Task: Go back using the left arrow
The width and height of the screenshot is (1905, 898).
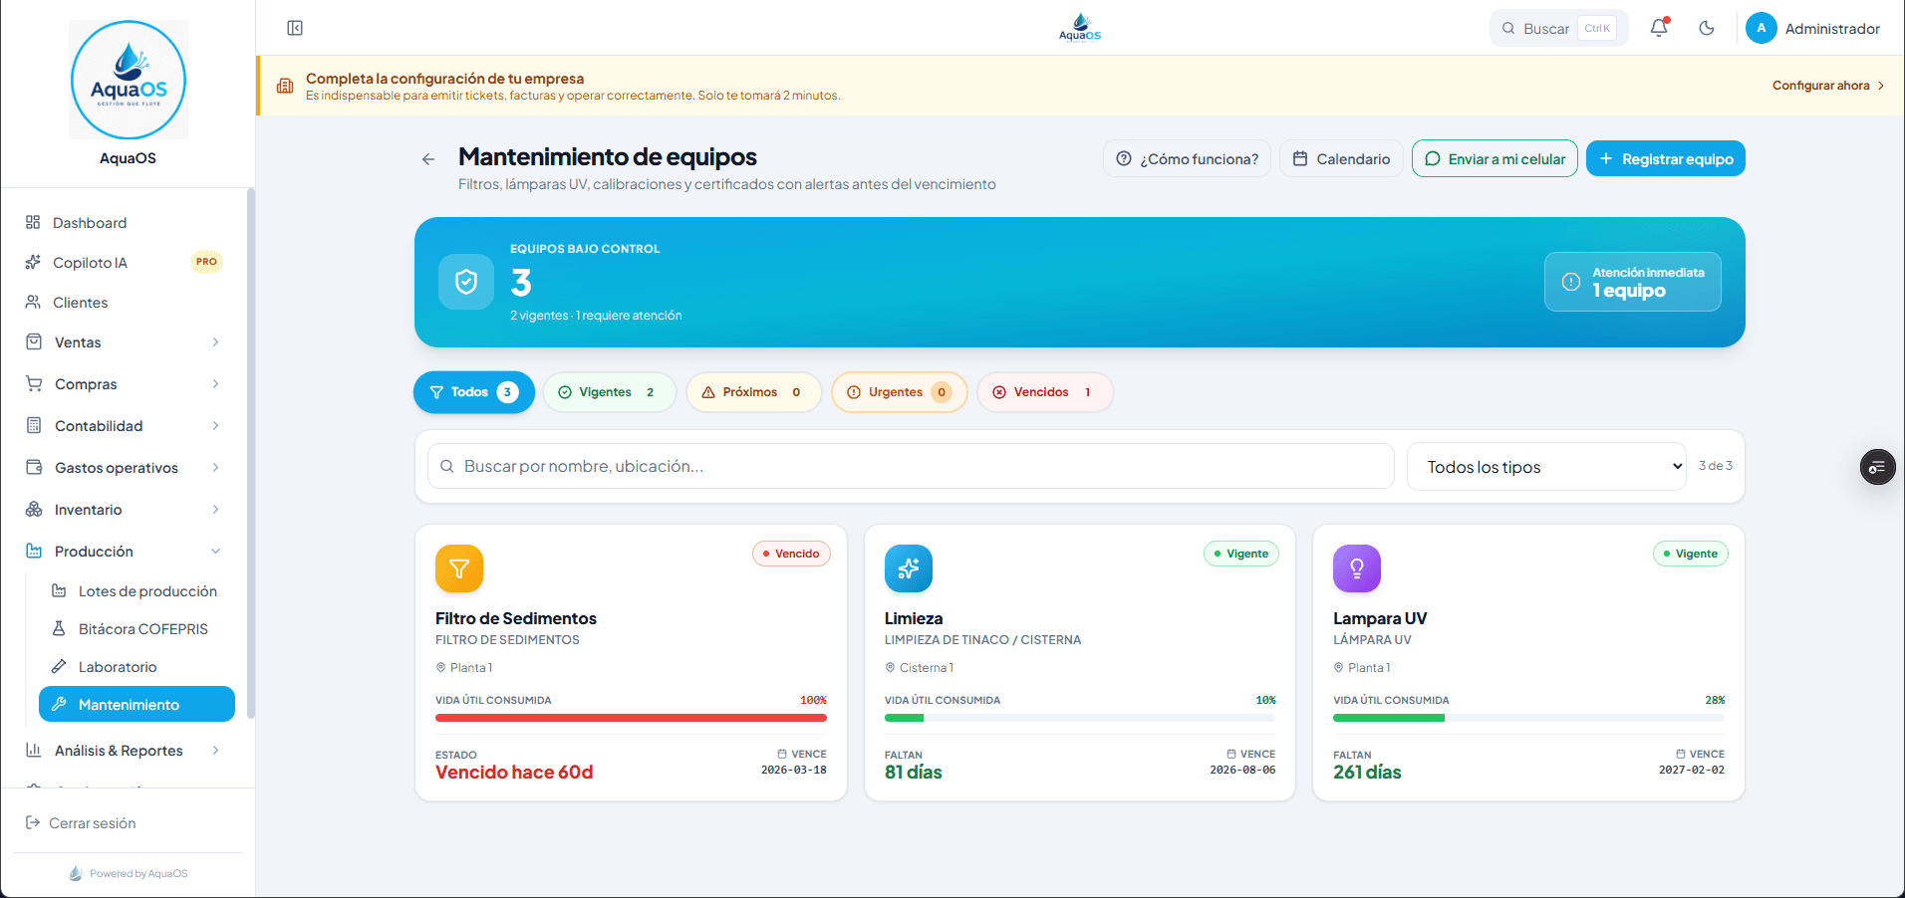Action: tap(428, 159)
